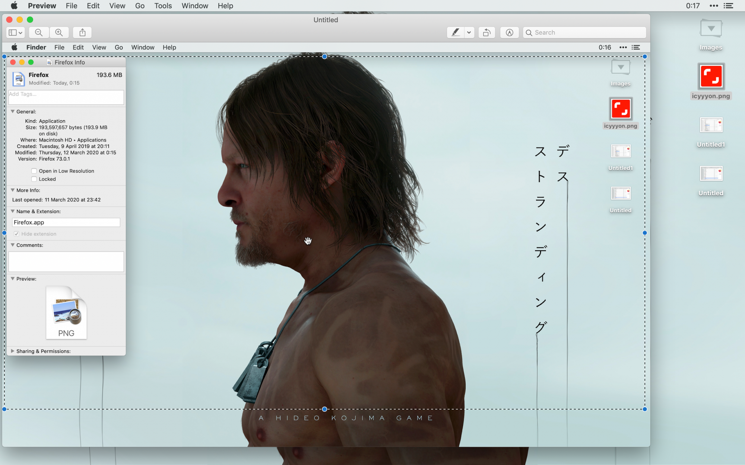Click the Name & Extension triangle in the image
The height and width of the screenshot is (465, 745).
[12, 211]
